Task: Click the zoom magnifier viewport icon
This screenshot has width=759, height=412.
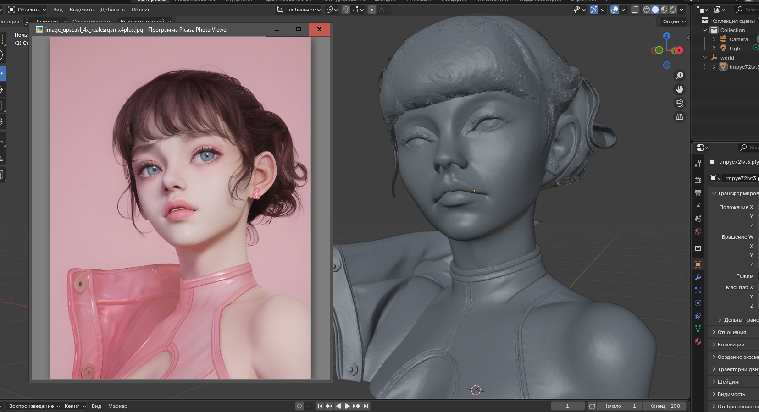Action: click(x=680, y=76)
